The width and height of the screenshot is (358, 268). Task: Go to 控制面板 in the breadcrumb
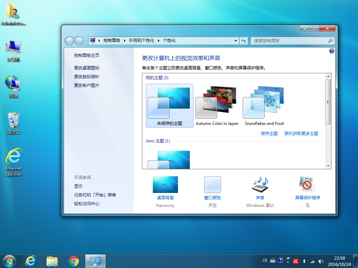click(112, 40)
